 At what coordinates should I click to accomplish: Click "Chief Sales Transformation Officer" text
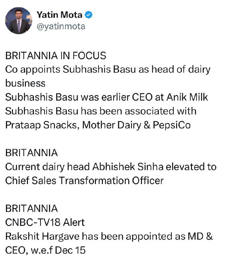coord(84,180)
